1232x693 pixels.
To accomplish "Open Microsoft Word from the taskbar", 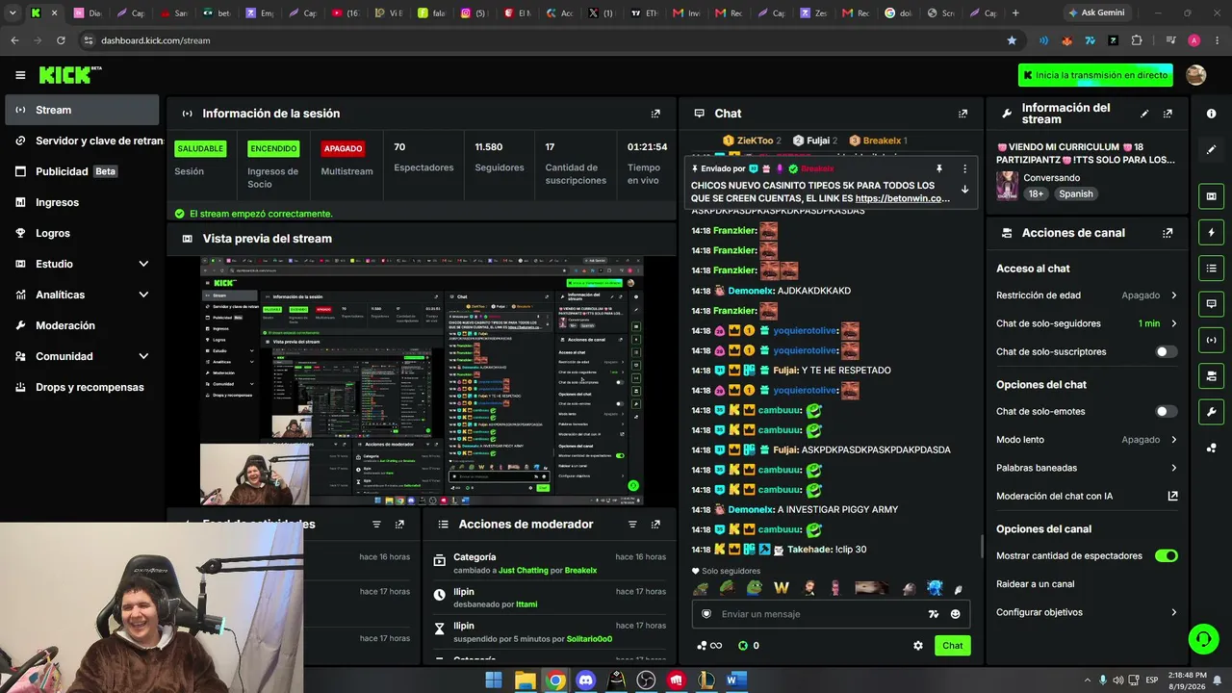I will 736,680.
